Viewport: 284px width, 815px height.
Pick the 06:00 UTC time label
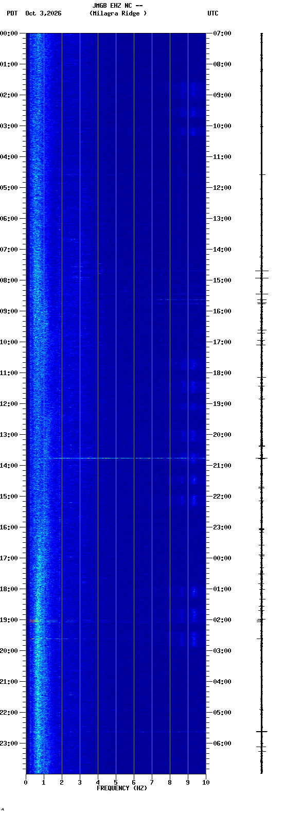222,743
